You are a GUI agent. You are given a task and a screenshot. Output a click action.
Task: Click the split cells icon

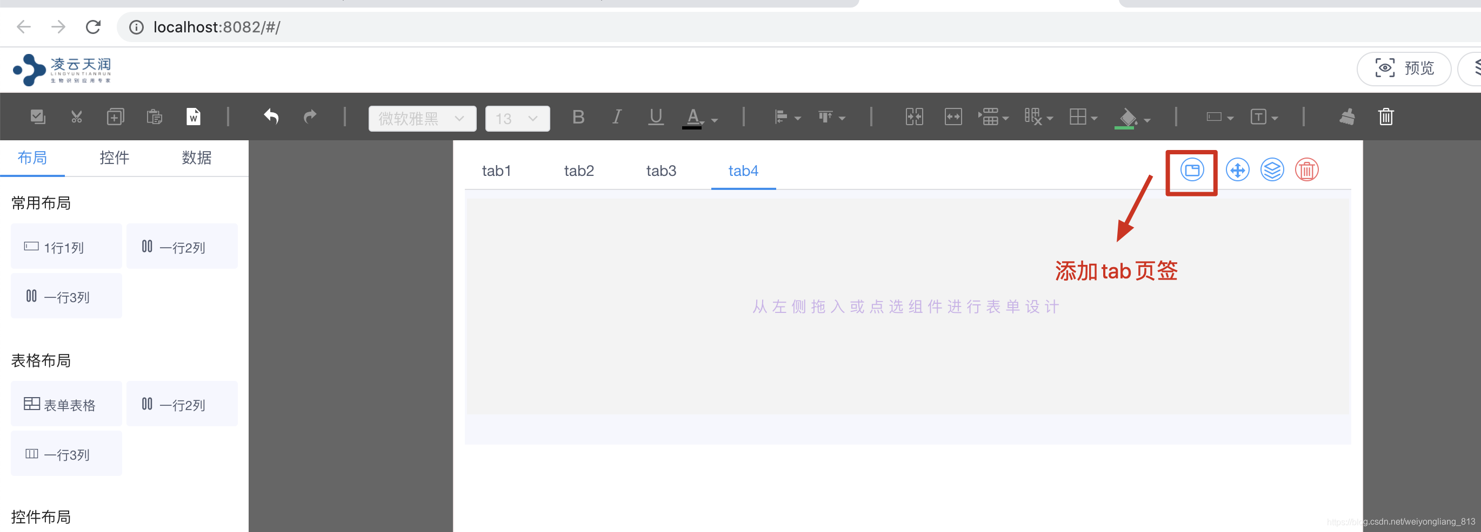click(953, 117)
